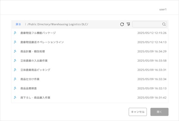Screen dimensions: 179x121
Task: Click the timestamp 2025/05/09 16:34:29
Action: pyautogui.click(x=152, y=51)
